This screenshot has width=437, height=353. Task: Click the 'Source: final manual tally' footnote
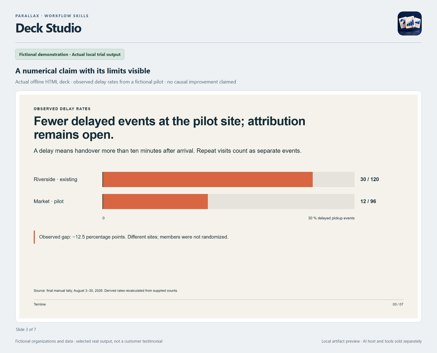[106, 291]
